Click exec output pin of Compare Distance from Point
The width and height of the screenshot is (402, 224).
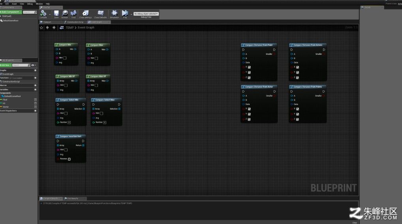click(274, 50)
